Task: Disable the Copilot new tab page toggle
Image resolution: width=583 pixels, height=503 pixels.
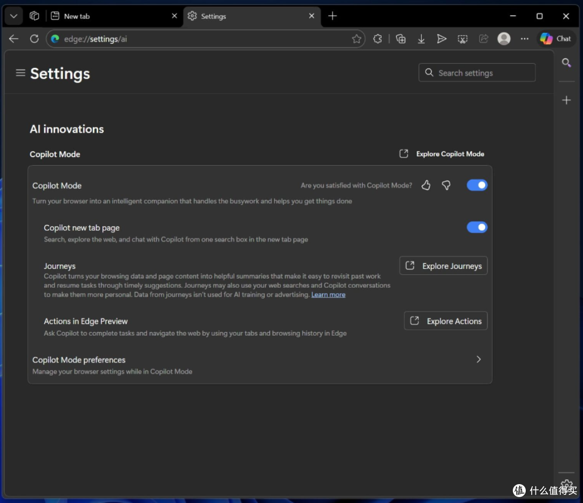Action: tap(477, 227)
